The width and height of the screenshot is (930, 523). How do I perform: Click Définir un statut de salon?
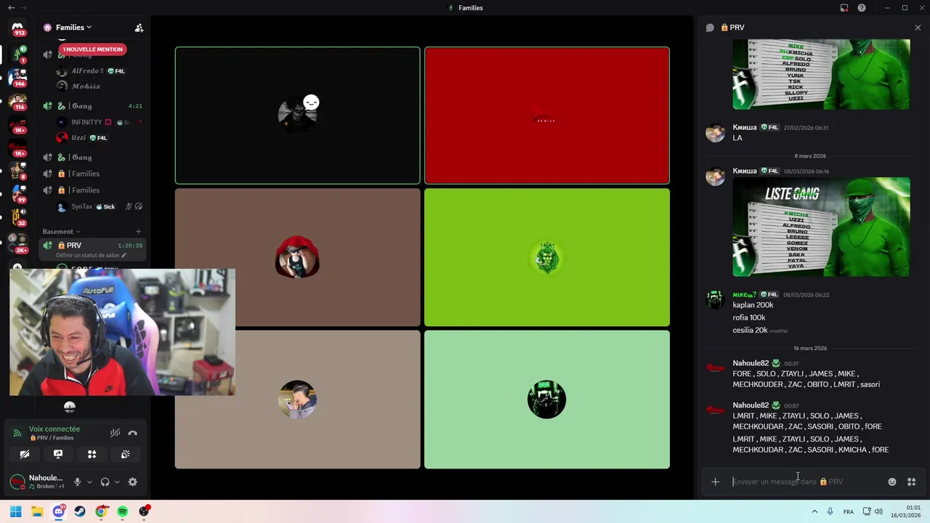tap(91, 256)
